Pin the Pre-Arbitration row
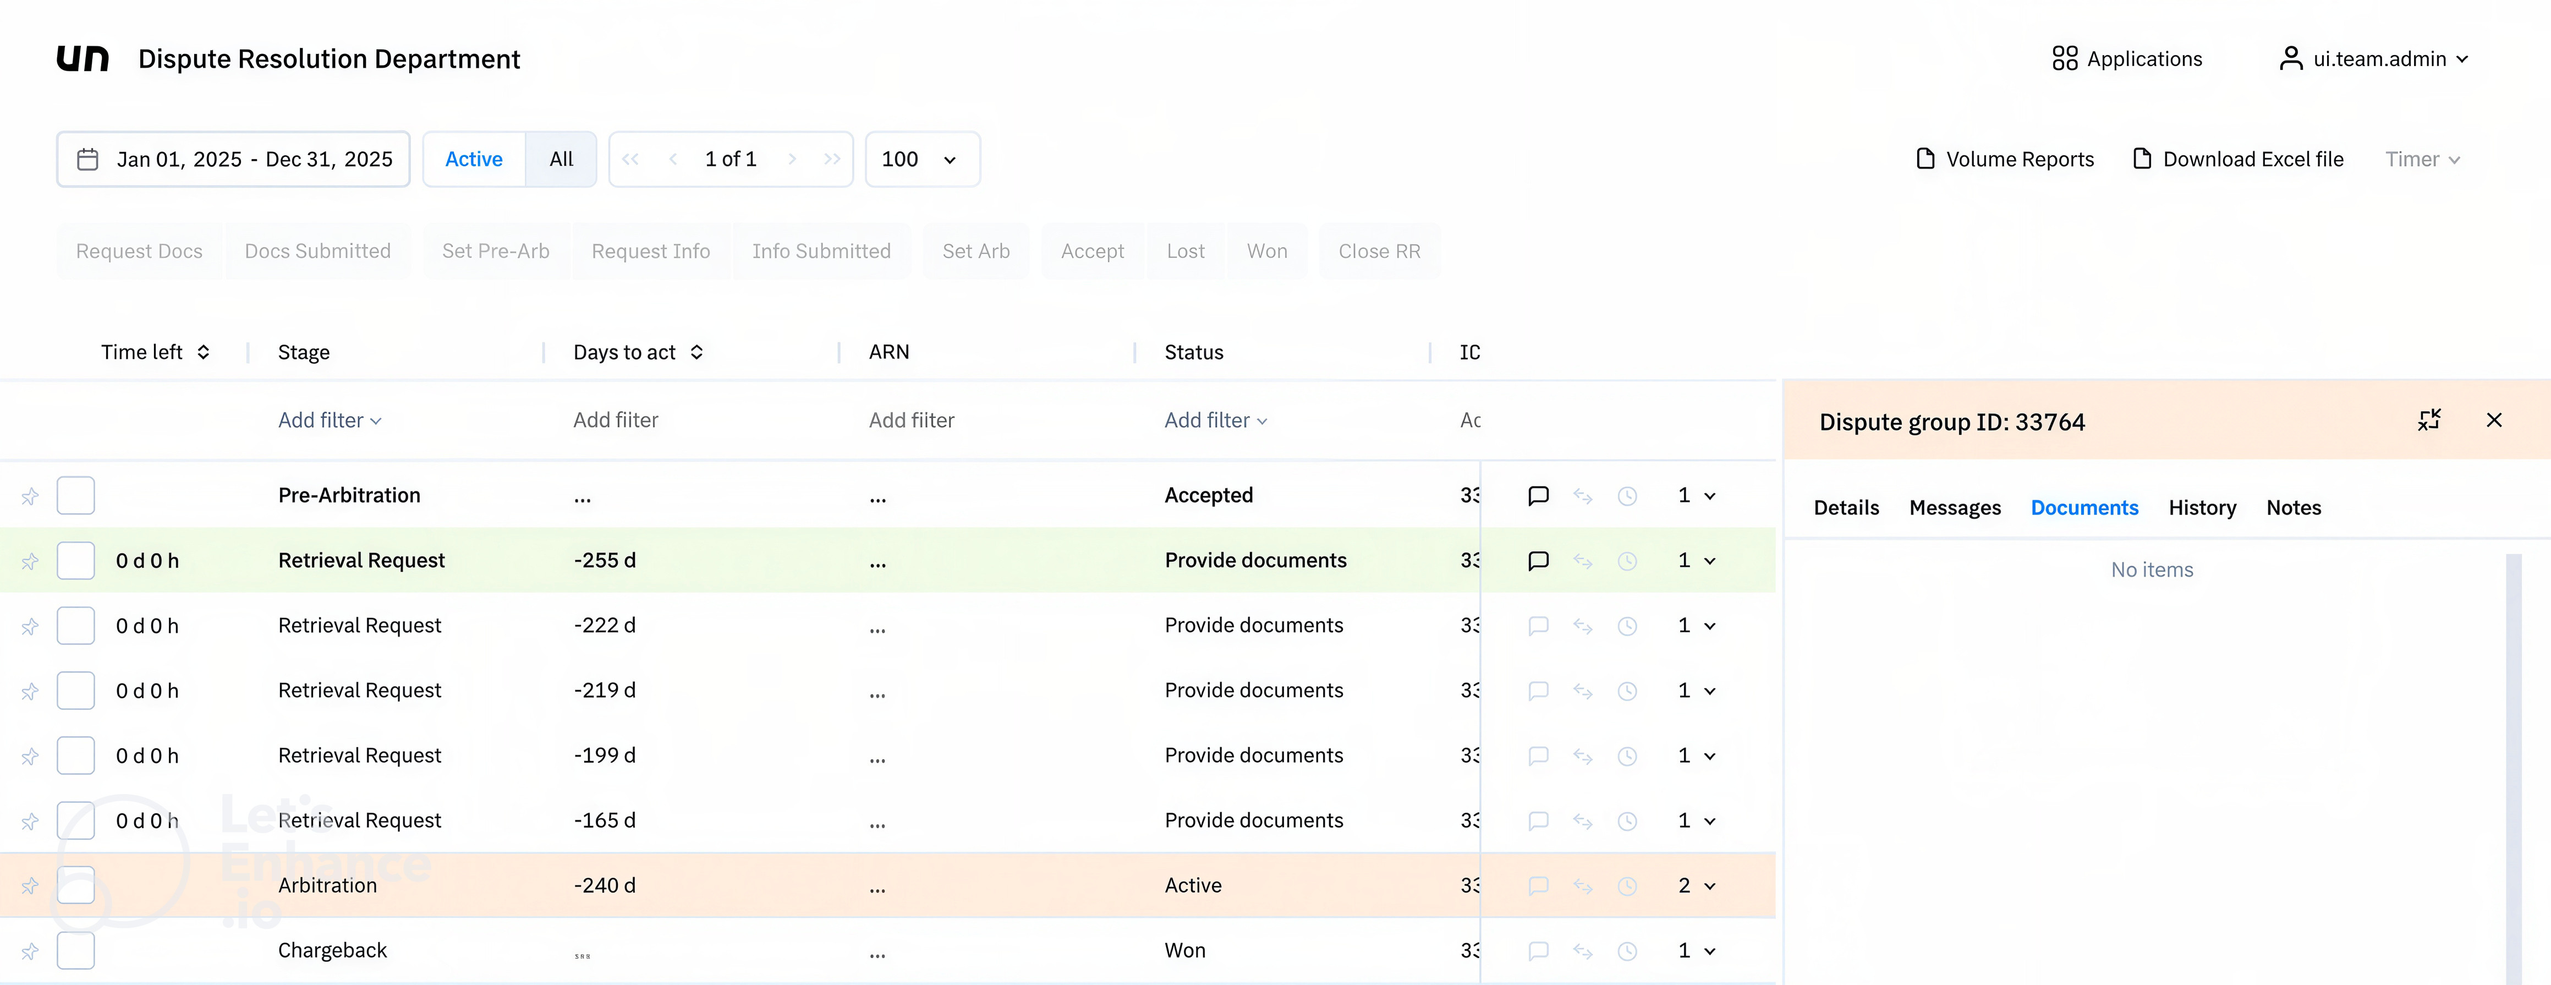This screenshot has height=985, width=2551. (x=31, y=496)
